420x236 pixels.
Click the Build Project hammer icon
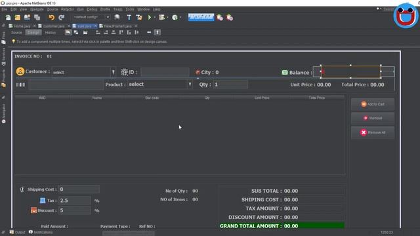pos(129,18)
